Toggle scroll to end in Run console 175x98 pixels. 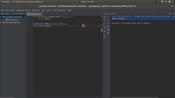point(108,27)
